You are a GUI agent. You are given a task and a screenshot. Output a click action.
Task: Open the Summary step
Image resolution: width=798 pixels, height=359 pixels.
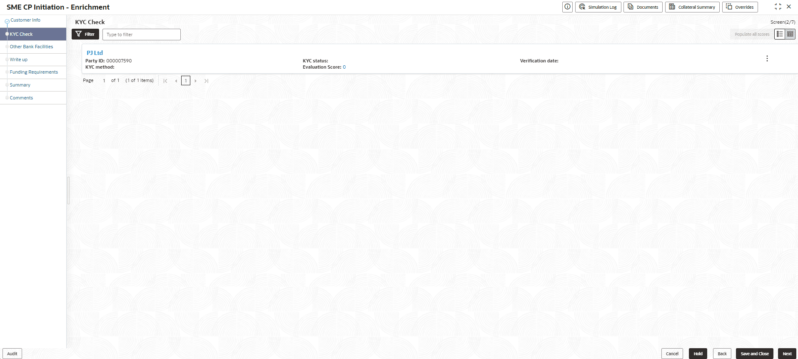pyautogui.click(x=20, y=85)
